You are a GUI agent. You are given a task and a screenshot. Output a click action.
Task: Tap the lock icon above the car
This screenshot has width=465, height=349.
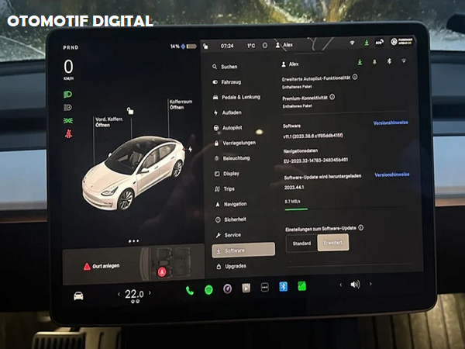130,110
